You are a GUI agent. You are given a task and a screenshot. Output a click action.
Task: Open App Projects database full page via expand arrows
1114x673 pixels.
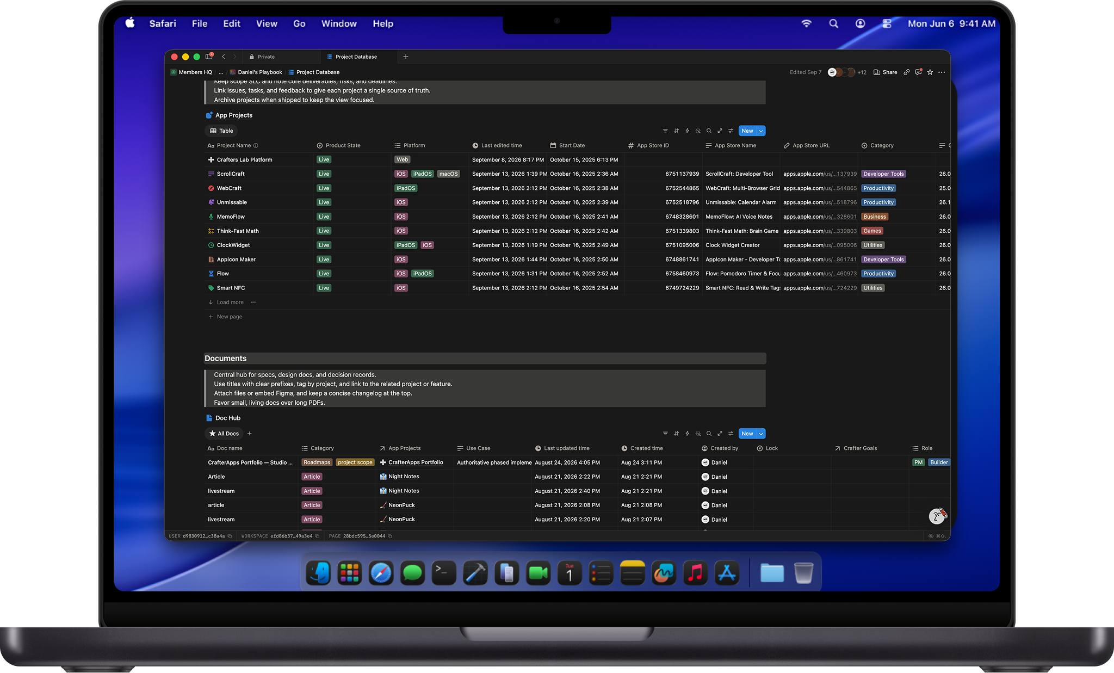click(x=720, y=131)
